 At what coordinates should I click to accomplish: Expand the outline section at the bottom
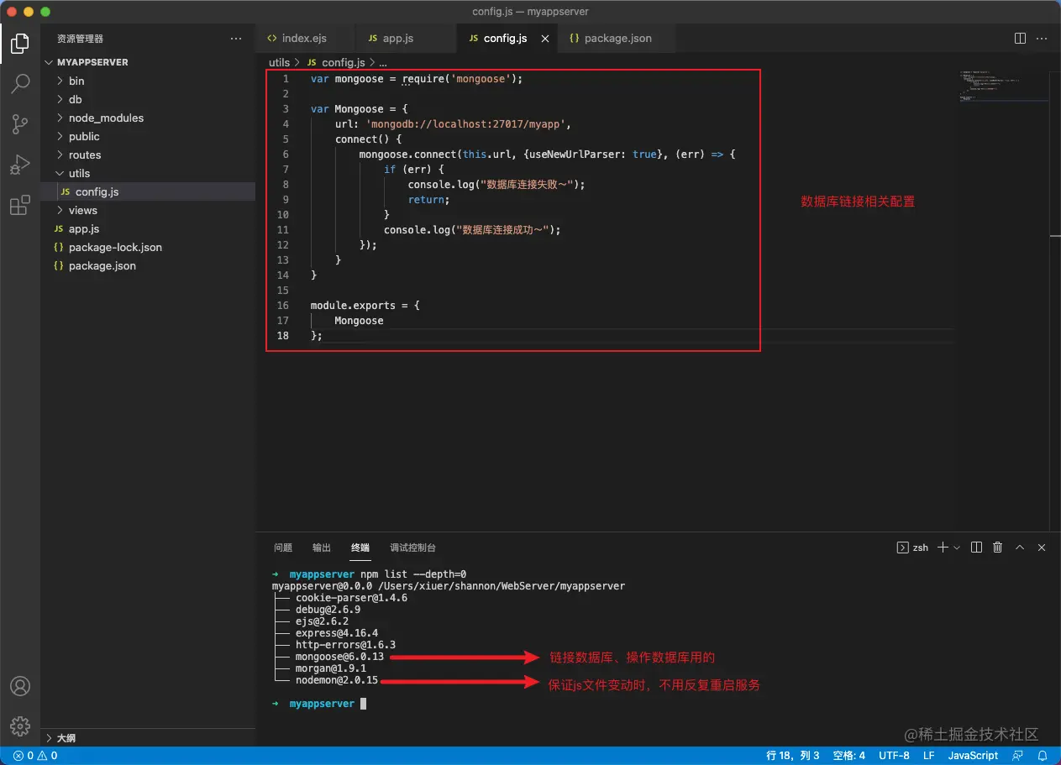tap(66, 738)
